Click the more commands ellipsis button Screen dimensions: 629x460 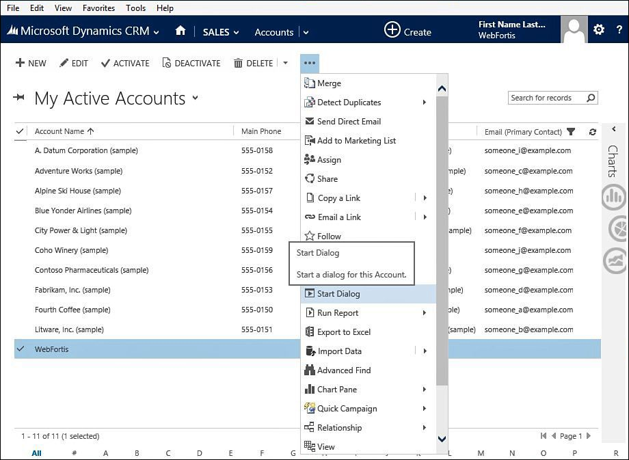pyautogui.click(x=310, y=63)
